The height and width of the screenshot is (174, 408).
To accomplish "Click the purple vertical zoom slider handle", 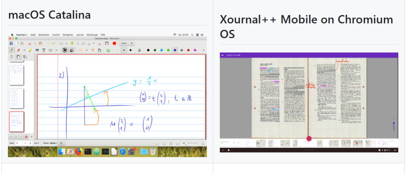I will (x=394, y=123).
